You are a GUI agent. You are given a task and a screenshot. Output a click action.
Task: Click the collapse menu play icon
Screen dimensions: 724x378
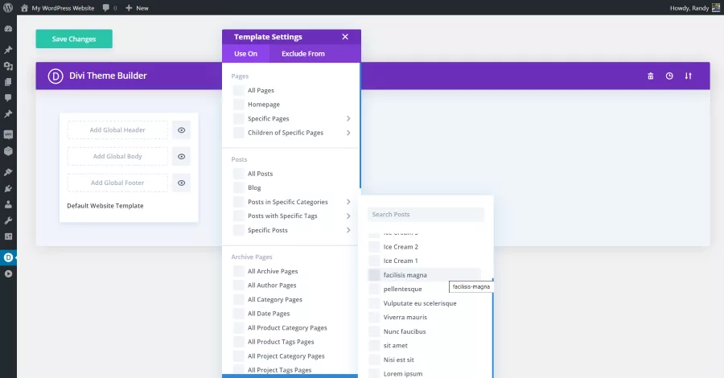8,273
